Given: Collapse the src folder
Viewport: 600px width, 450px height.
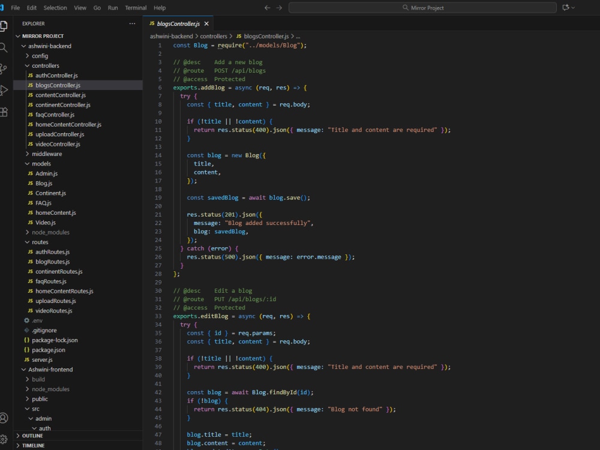Looking at the screenshot, I should click(78, 409).
